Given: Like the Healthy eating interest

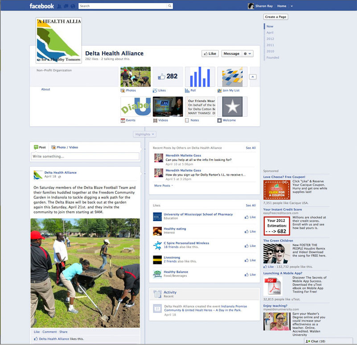Looking at the screenshot, I should coord(250,231).
